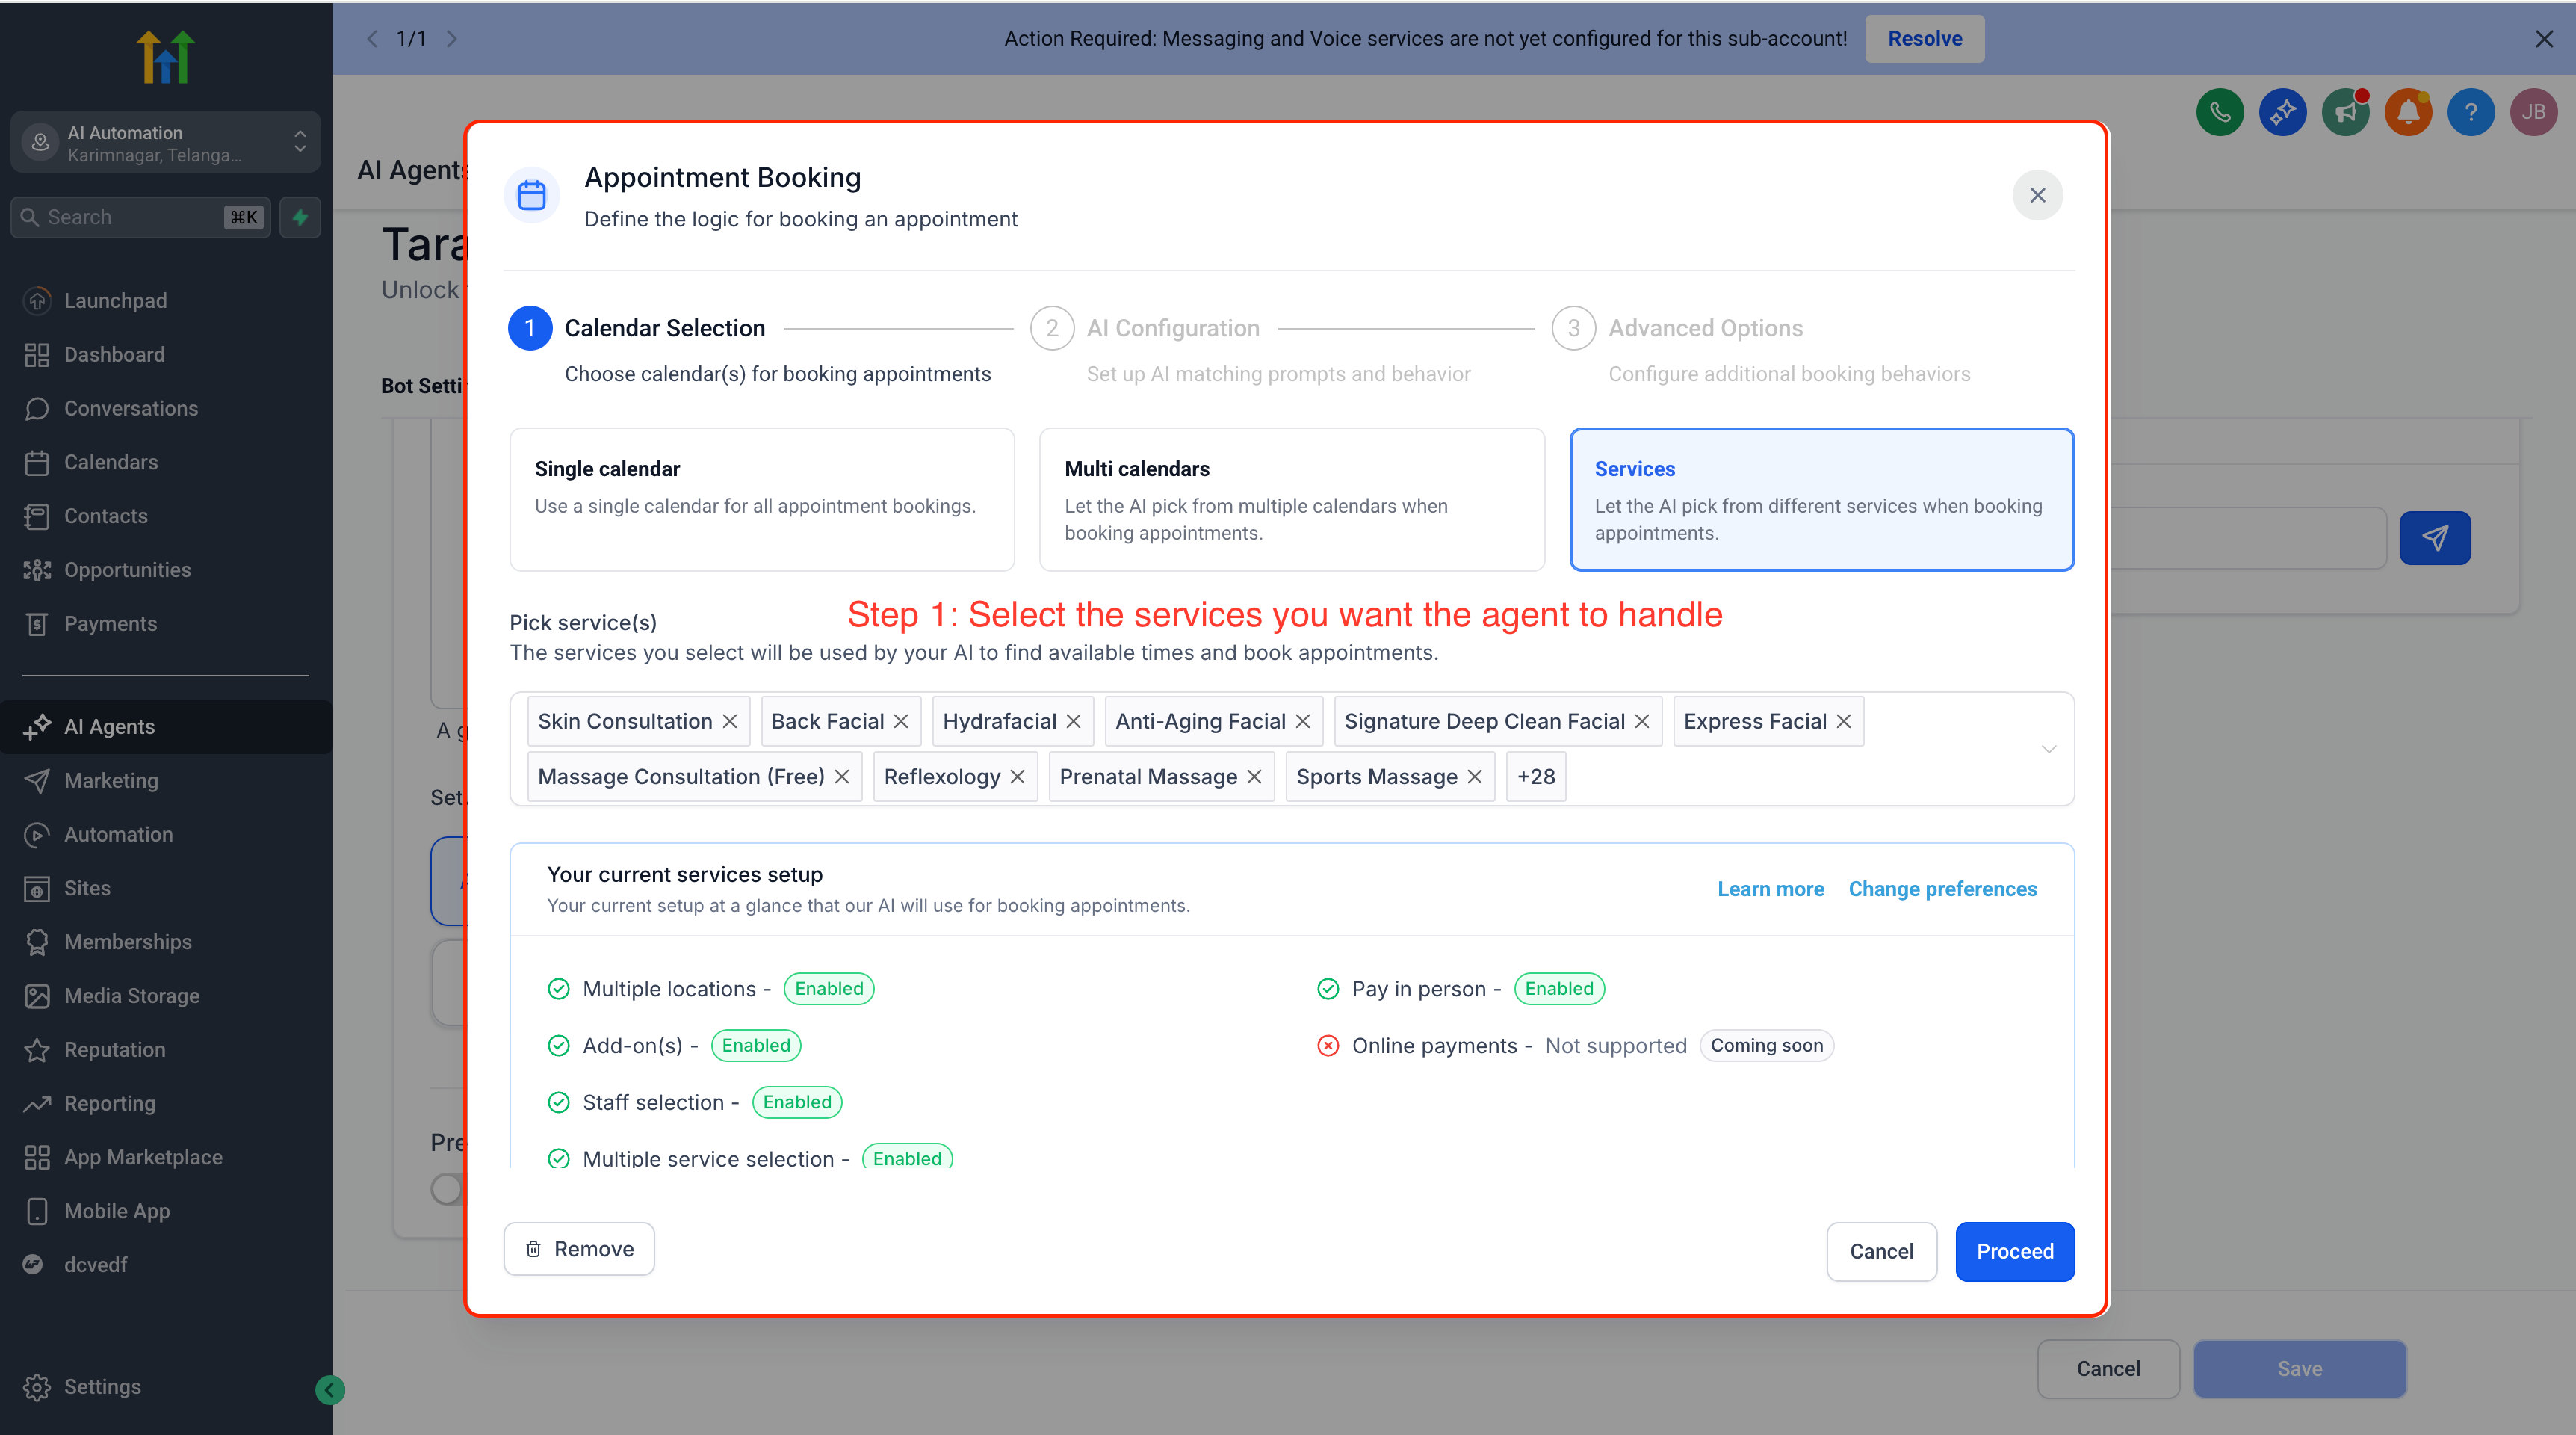Open the help question mark icon

point(2471,112)
